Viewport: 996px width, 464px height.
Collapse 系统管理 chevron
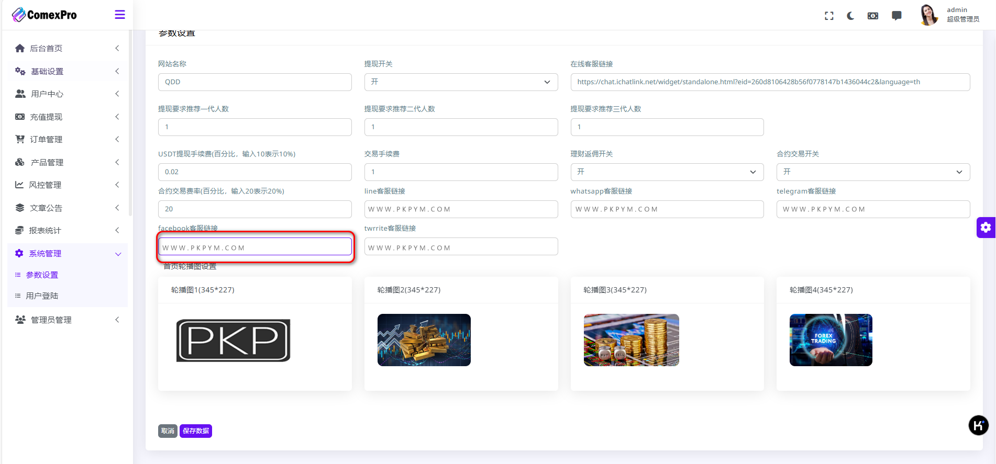point(118,254)
